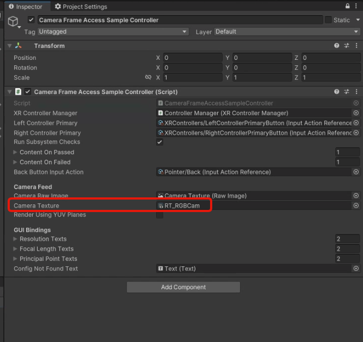The height and width of the screenshot is (342, 363).
Task: Open Transform preset settings icon
Action: [347, 46]
